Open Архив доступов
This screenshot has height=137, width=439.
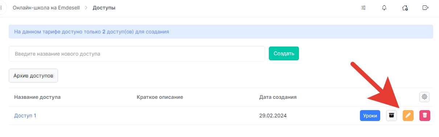point(33,76)
